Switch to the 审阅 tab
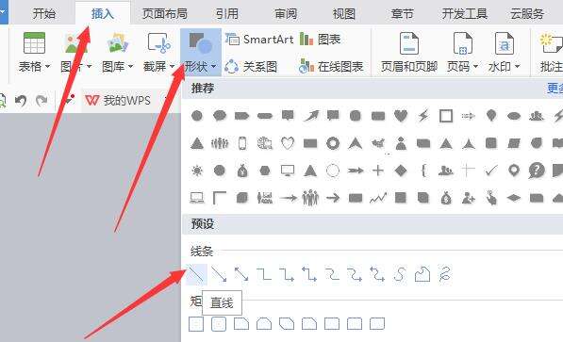The image size is (563, 342). point(286,13)
